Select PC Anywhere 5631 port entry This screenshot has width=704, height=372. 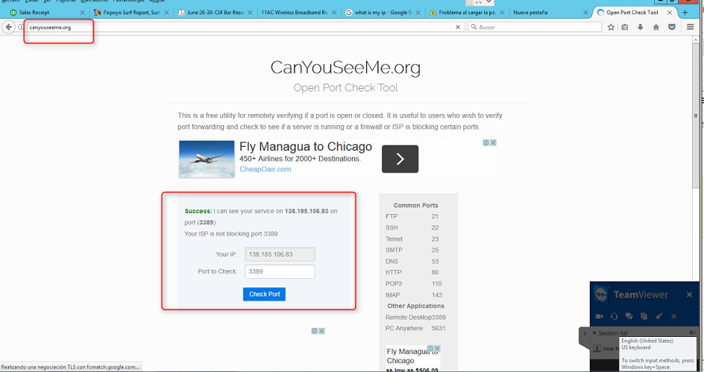pos(415,328)
